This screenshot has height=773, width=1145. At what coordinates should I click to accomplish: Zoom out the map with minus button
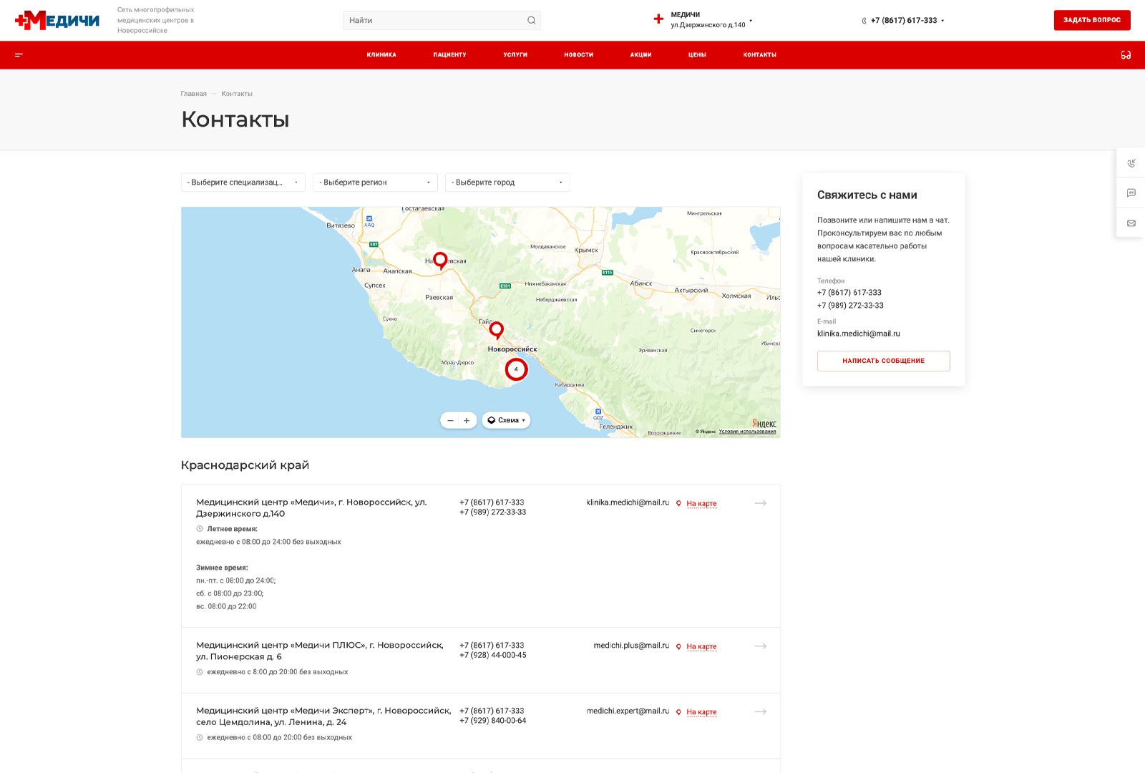coord(450,421)
